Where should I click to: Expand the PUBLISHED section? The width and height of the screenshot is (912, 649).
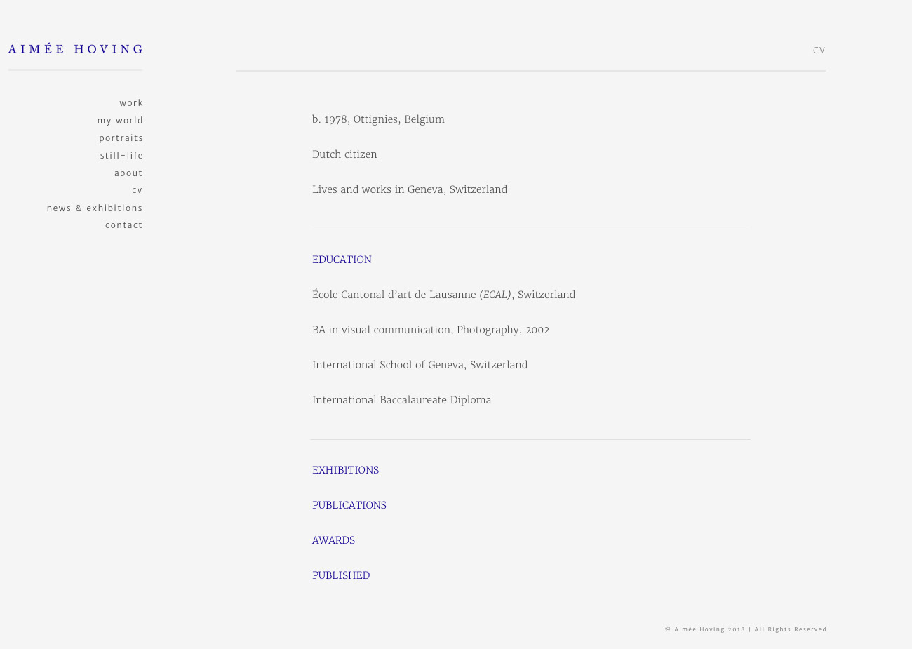[340, 575]
